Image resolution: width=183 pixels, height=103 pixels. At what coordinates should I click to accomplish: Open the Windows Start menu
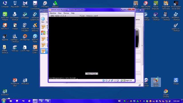[3, 101]
